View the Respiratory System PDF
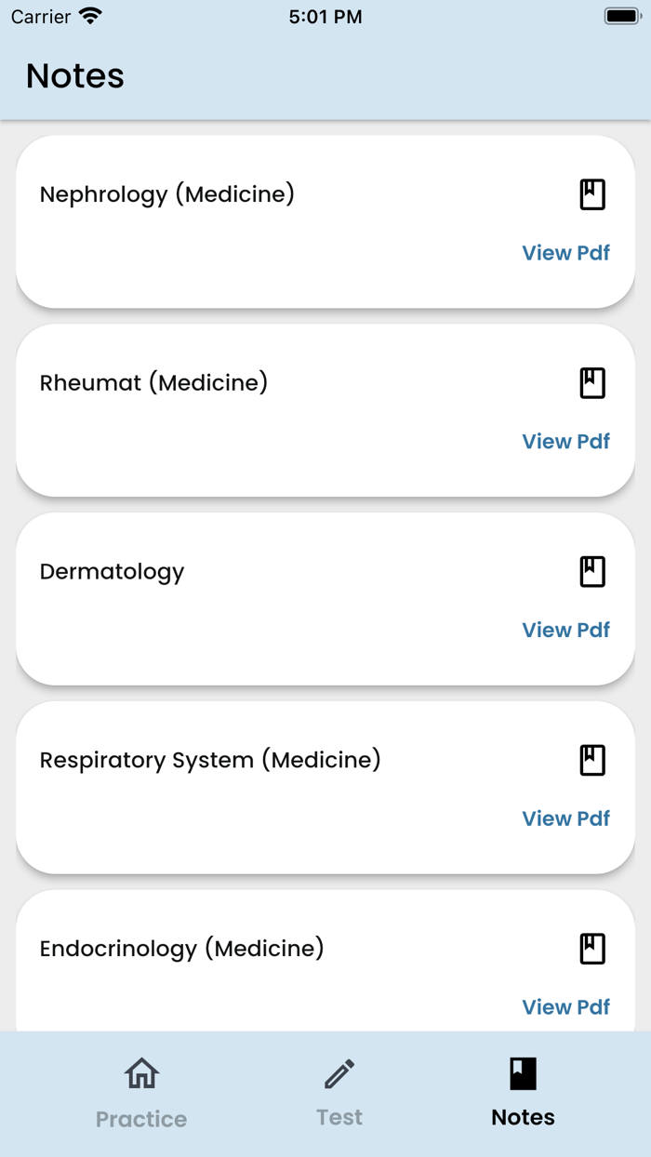This screenshot has width=651, height=1157. click(x=565, y=818)
